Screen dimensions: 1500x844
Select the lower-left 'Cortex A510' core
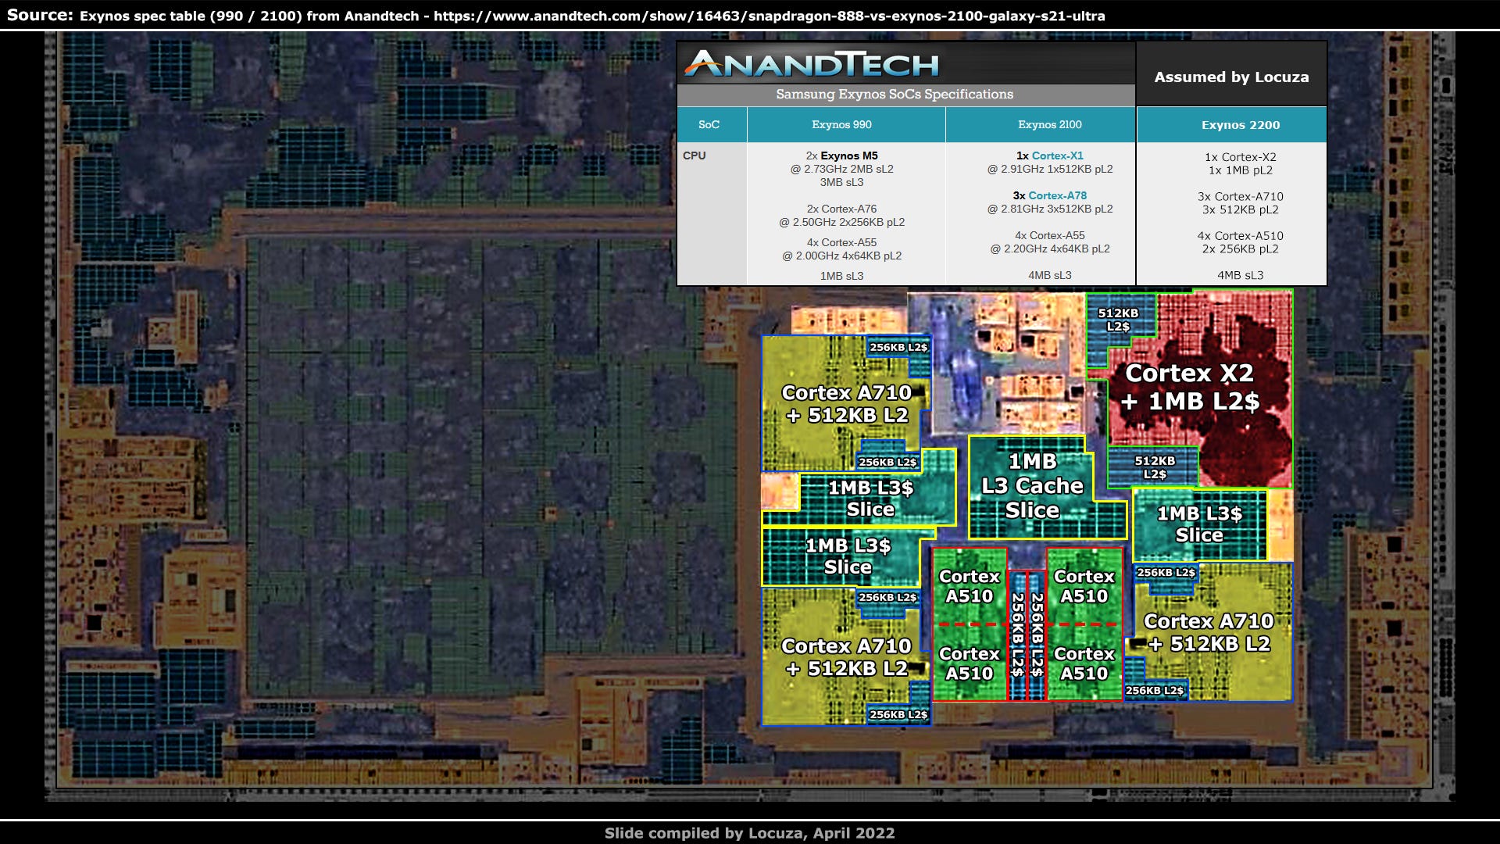970,663
